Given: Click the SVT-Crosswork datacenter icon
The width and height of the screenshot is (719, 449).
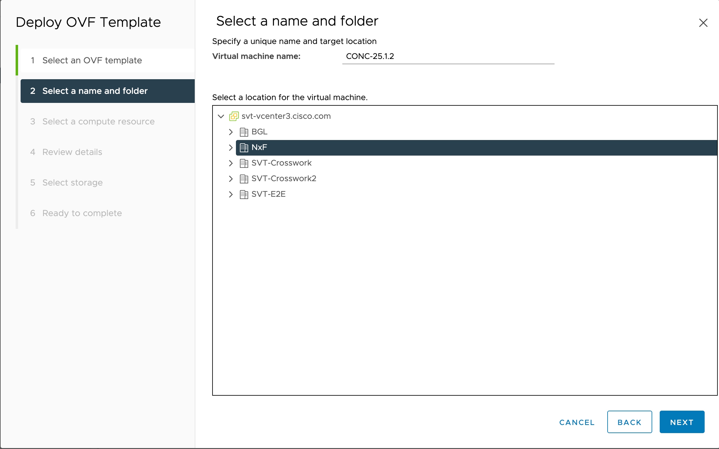Looking at the screenshot, I should pos(244,163).
